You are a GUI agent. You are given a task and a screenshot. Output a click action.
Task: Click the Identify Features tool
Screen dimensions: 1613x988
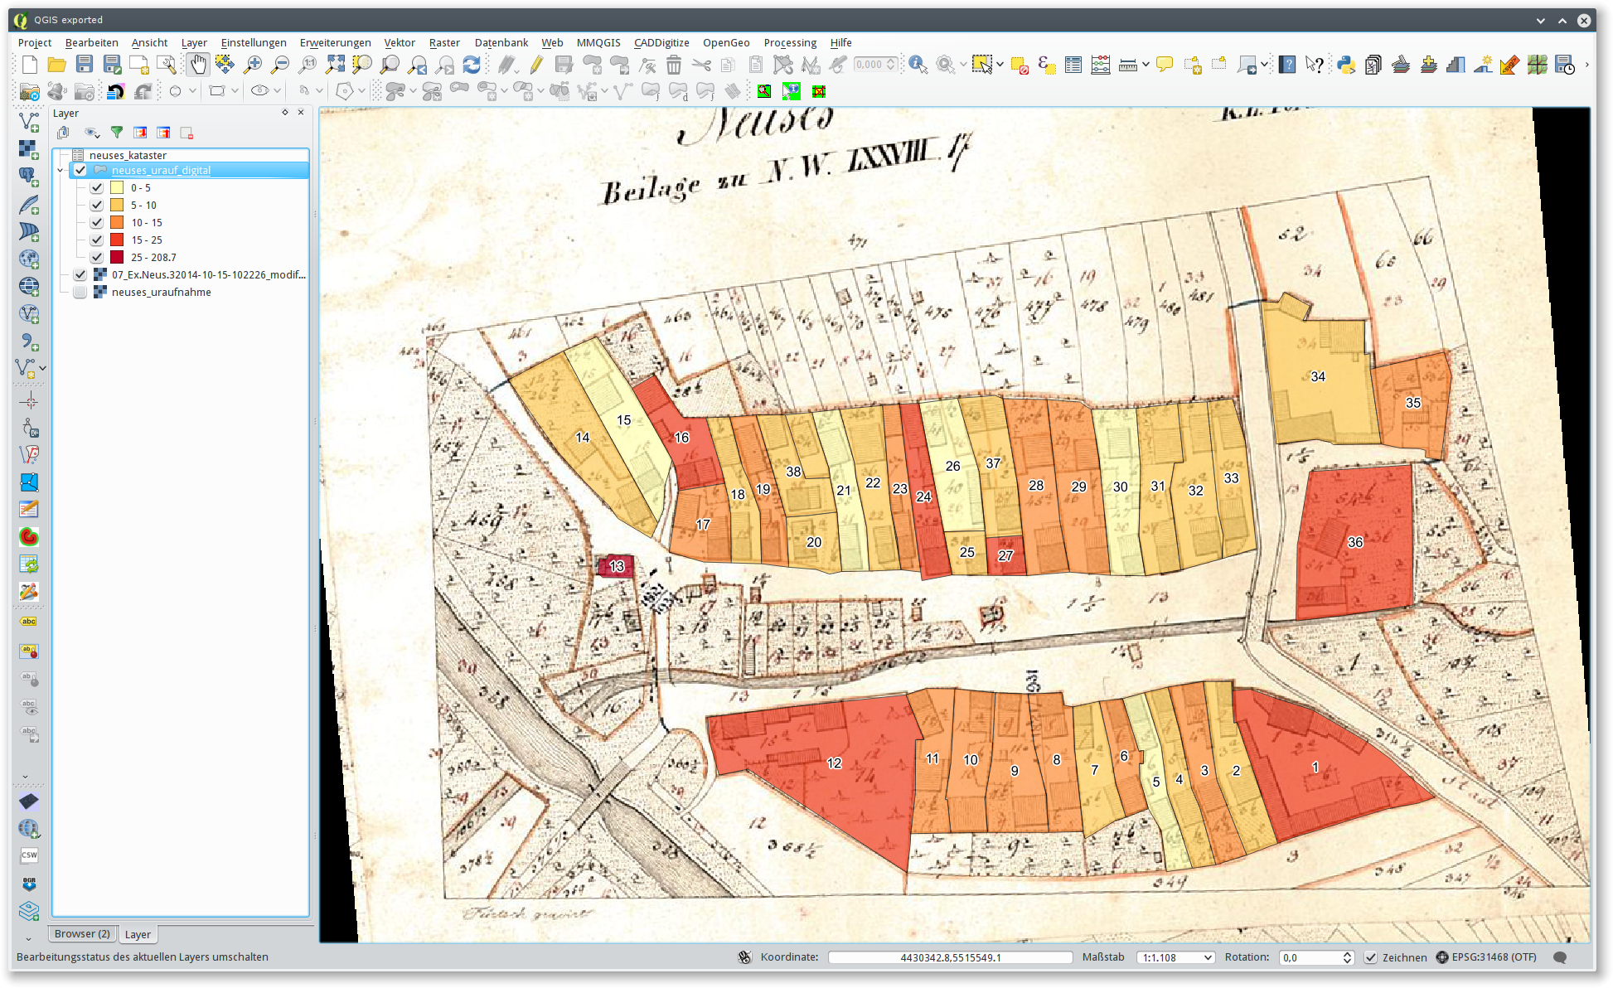[918, 65]
